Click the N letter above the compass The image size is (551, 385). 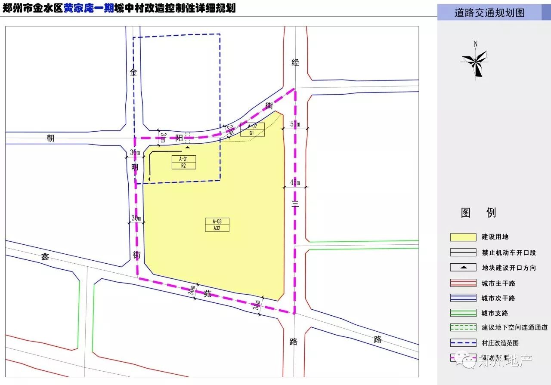click(x=476, y=43)
